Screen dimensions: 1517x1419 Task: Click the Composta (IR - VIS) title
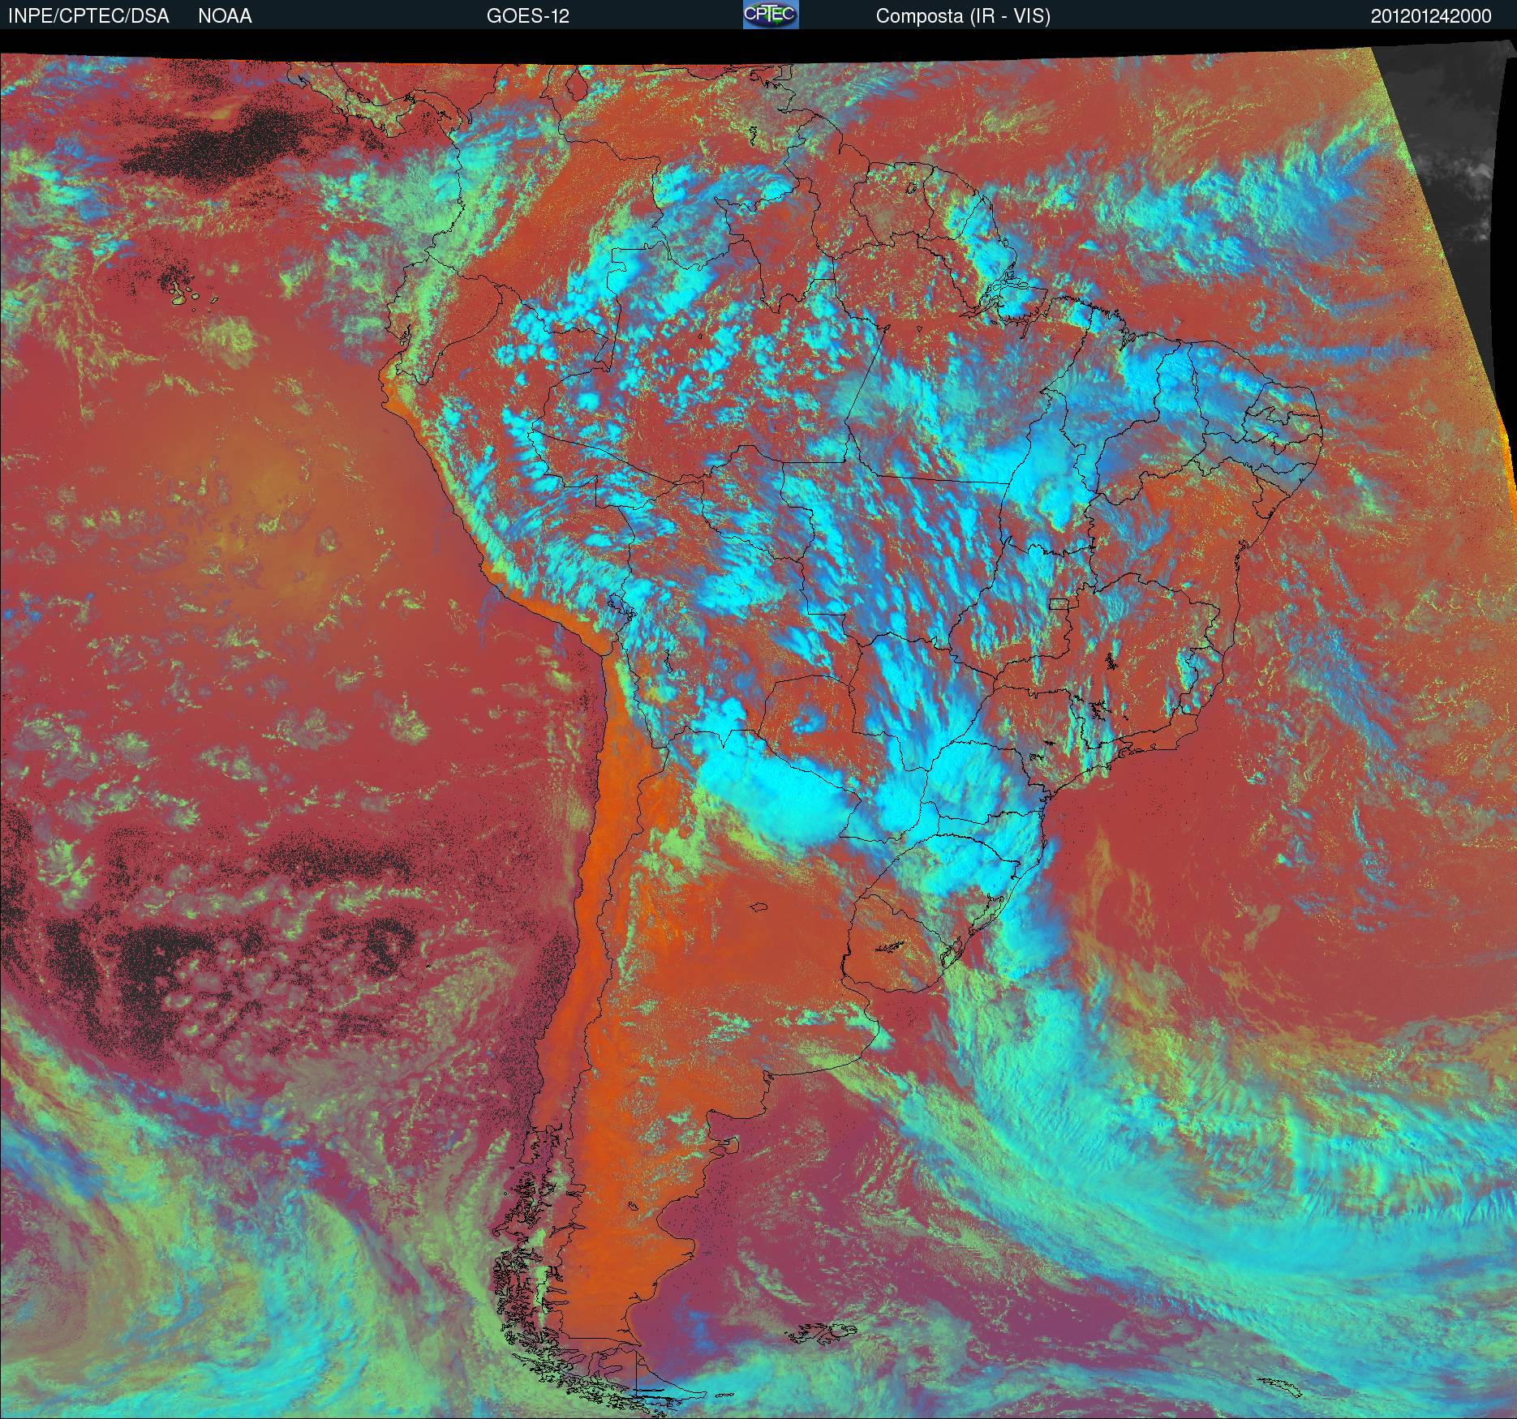(963, 16)
